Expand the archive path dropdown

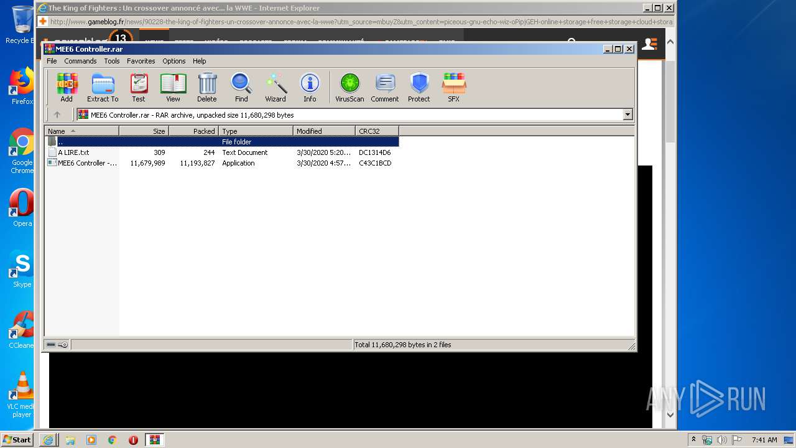627,114
